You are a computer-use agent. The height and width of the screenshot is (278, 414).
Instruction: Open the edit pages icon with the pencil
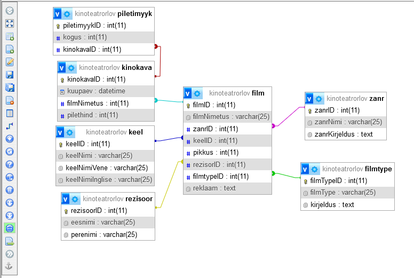click(10, 62)
